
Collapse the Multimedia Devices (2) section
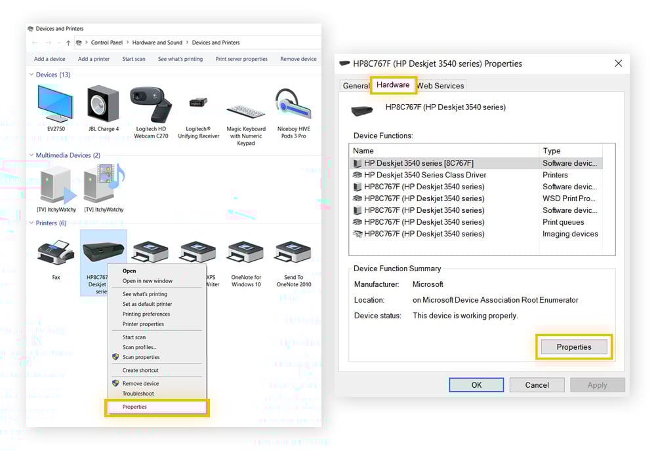click(31, 155)
